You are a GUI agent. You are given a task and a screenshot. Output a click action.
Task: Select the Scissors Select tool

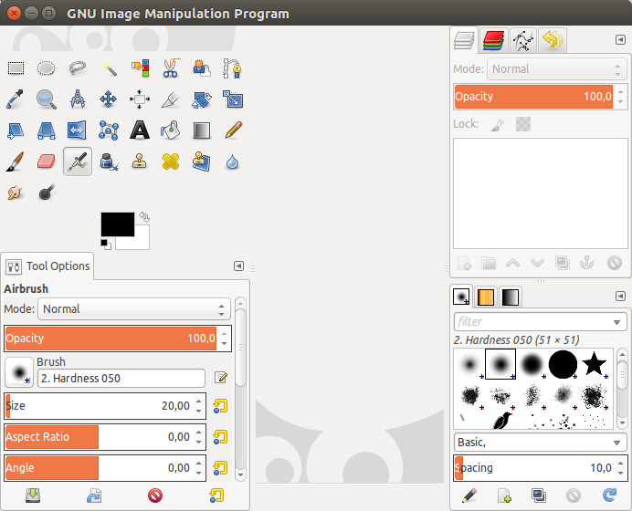(x=171, y=68)
